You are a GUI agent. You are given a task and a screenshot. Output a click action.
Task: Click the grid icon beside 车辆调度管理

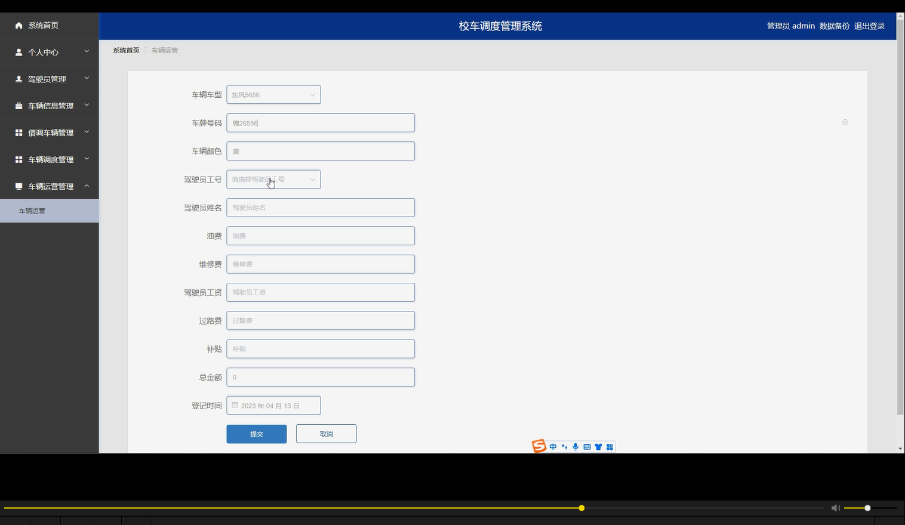click(x=19, y=160)
